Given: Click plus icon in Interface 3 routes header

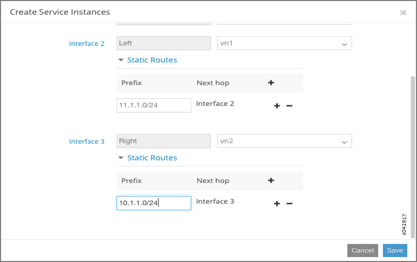Looking at the screenshot, I should pos(271,180).
